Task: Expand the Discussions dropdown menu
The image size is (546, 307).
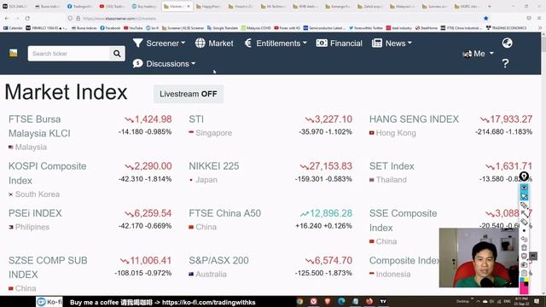Action: click(x=164, y=64)
